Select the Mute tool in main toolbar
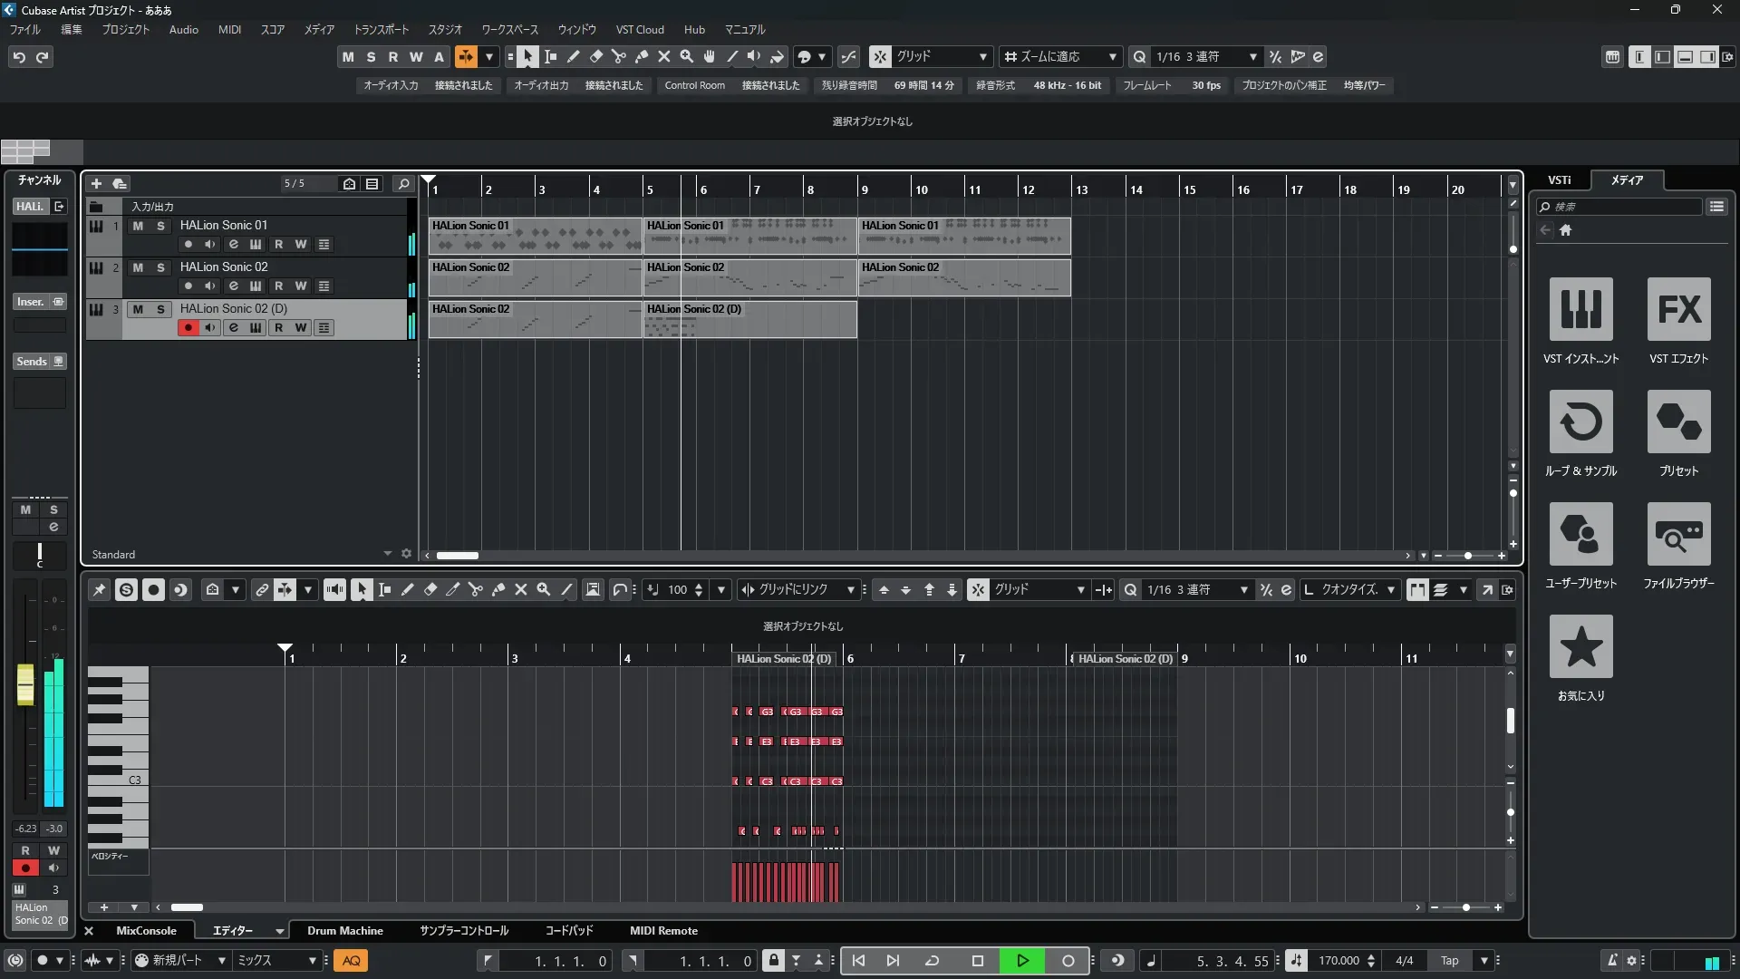Viewport: 1740px width, 979px height. point(664,56)
